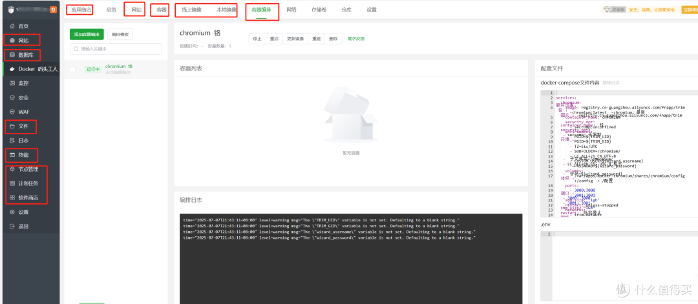The width and height of the screenshot is (698, 304).
Task: Click the green 添加容器编排 button
Action: [x=87, y=34]
